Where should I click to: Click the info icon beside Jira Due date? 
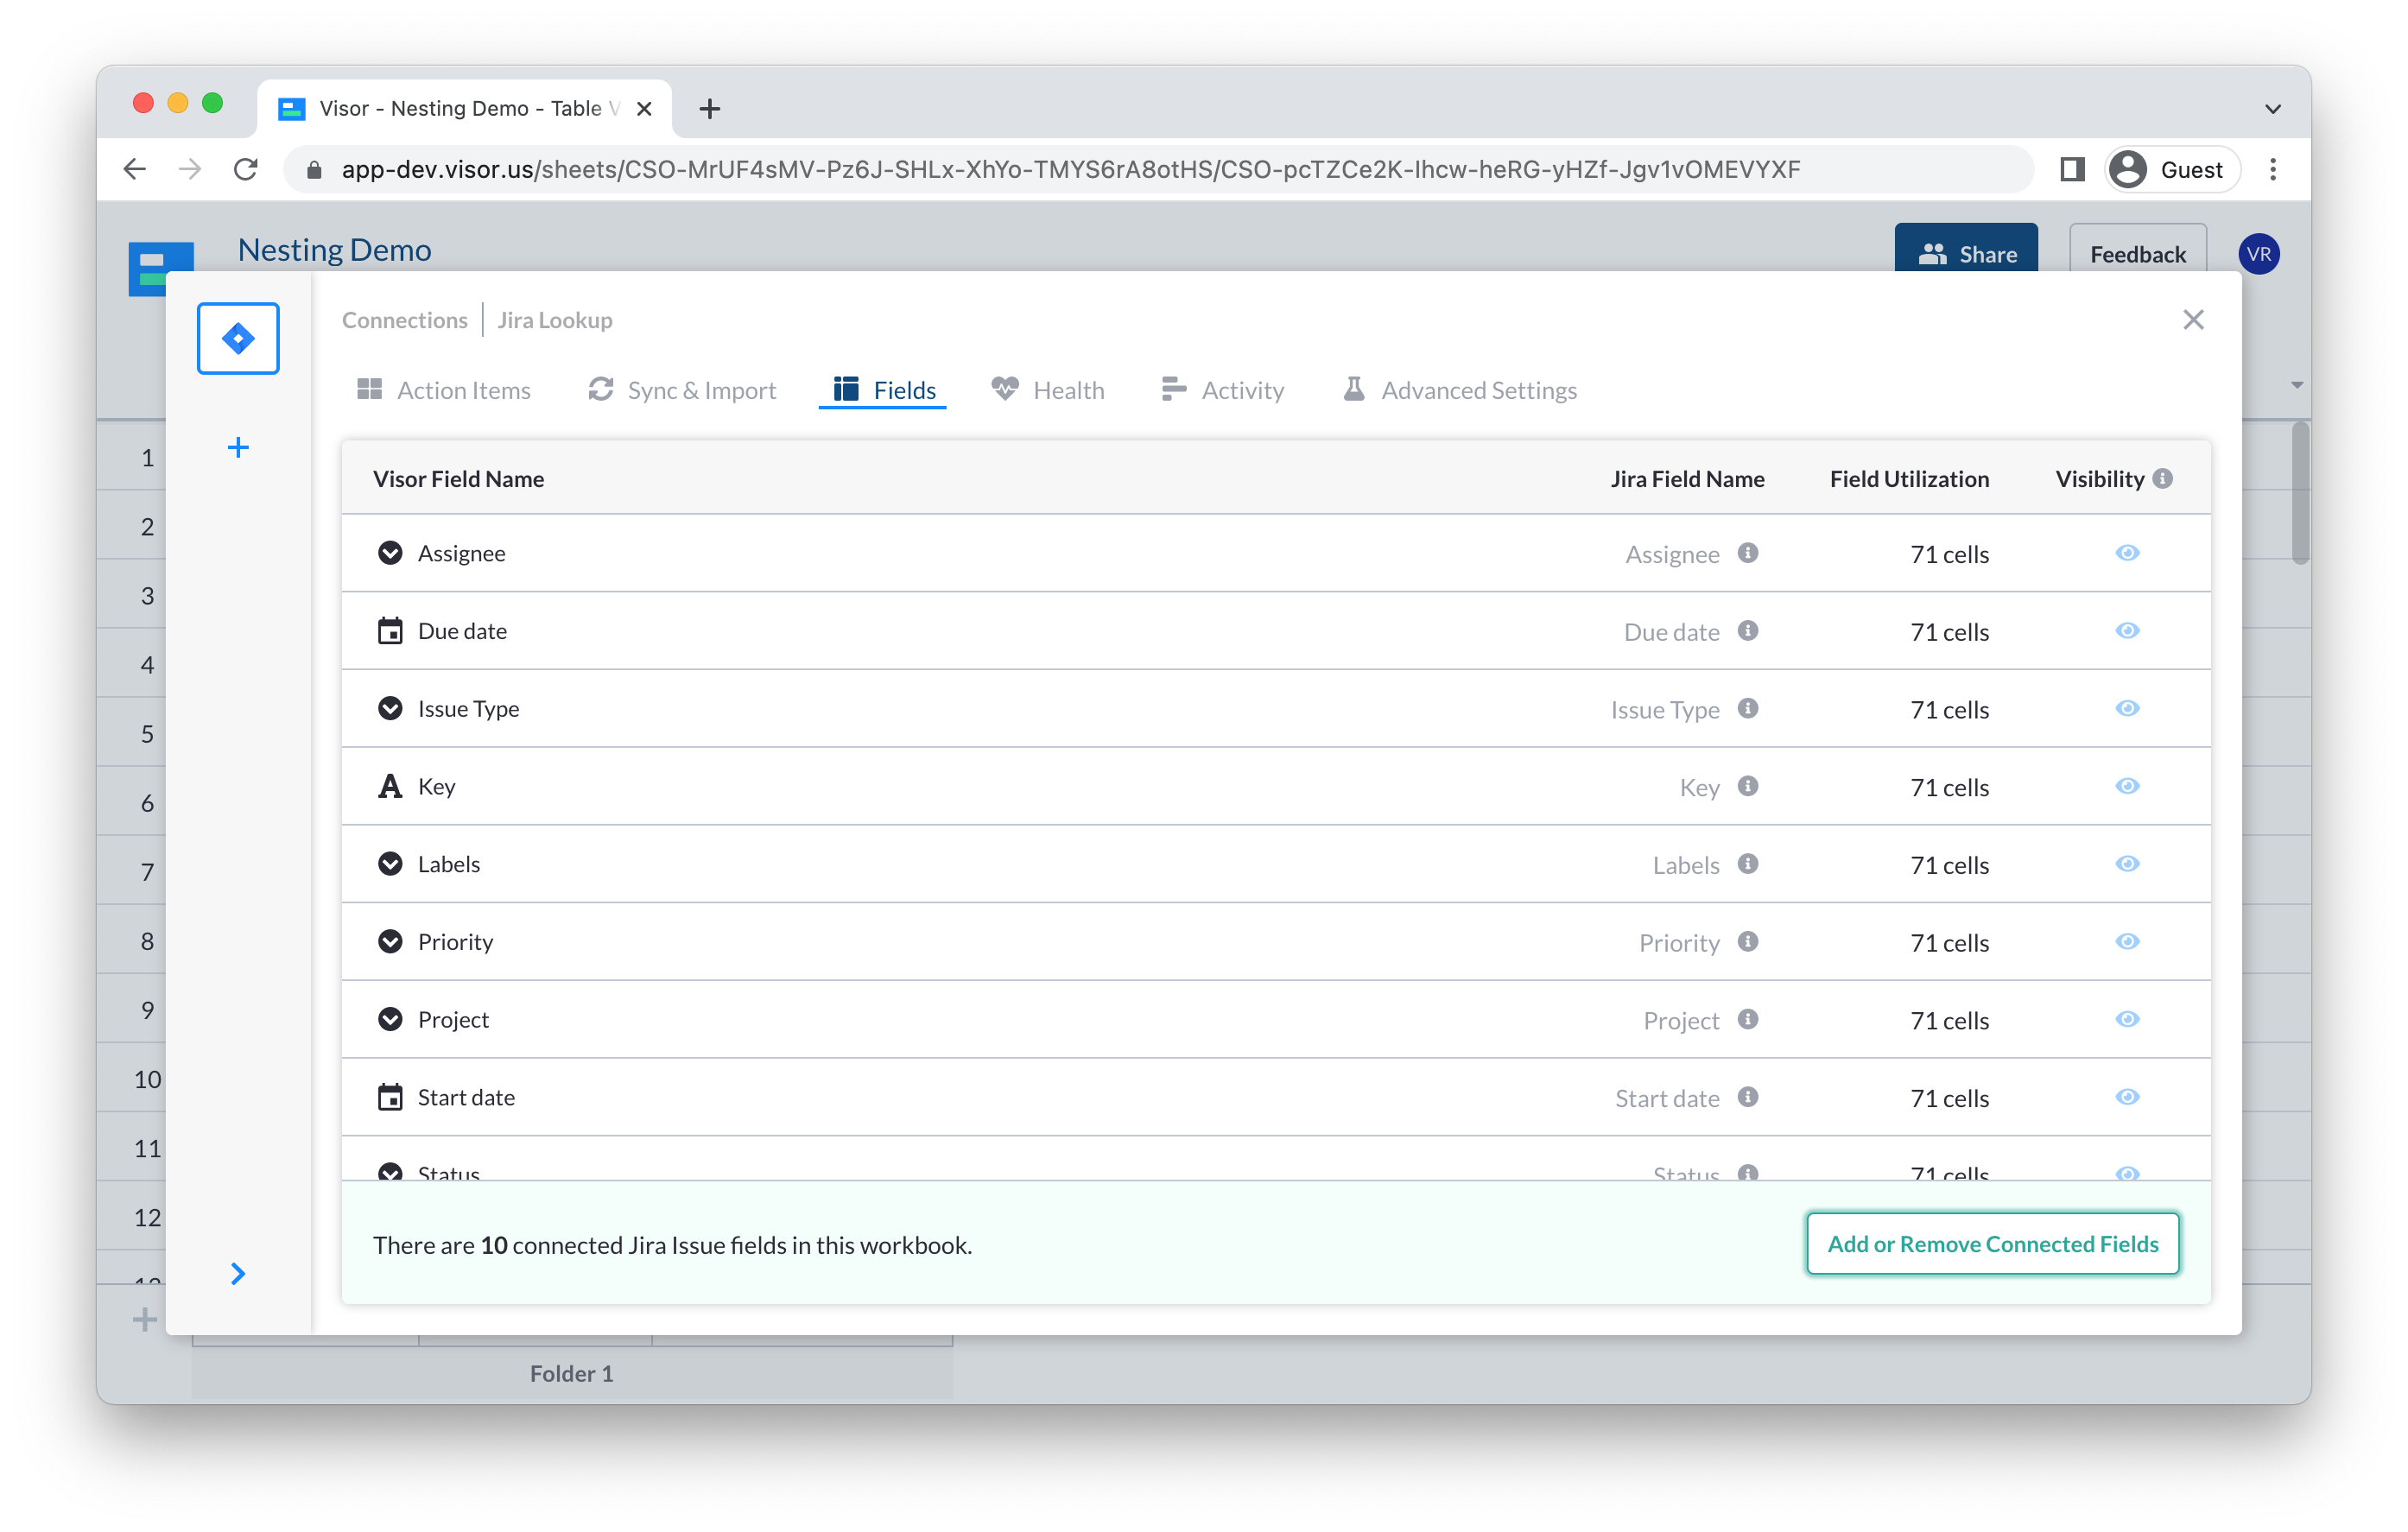coord(1747,631)
